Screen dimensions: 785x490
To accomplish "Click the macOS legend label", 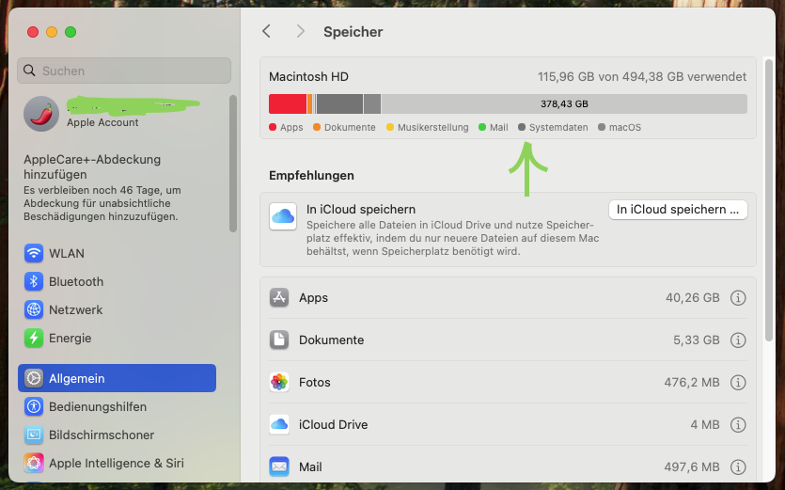I will pyautogui.click(x=625, y=127).
